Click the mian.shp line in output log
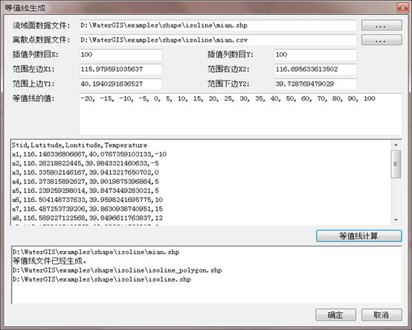This screenshot has height=330, width=412. 96,252
